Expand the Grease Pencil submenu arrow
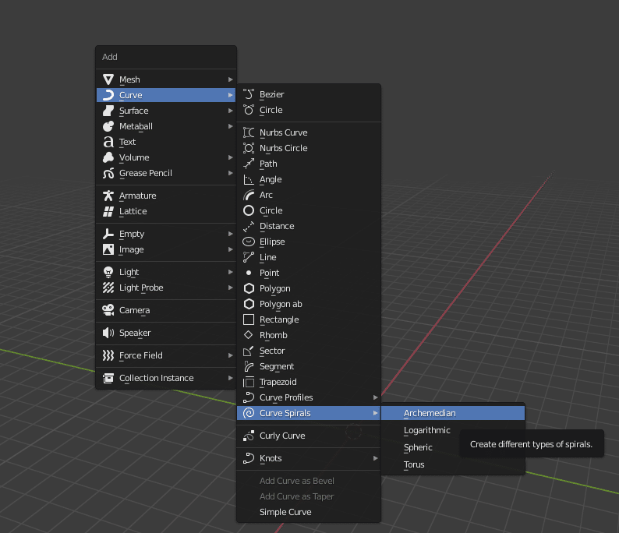This screenshot has height=533, width=619. (231, 173)
